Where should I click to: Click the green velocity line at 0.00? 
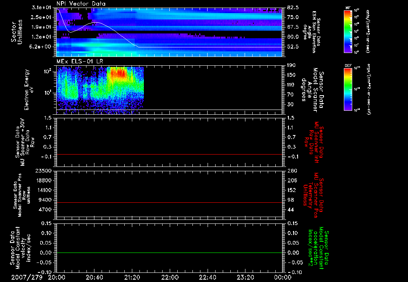tap(169, 253)
